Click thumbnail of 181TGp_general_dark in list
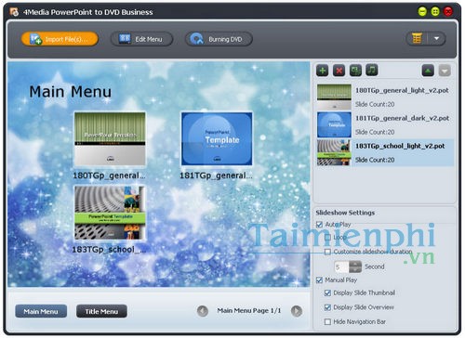465x338 pixels. [334, 124]
